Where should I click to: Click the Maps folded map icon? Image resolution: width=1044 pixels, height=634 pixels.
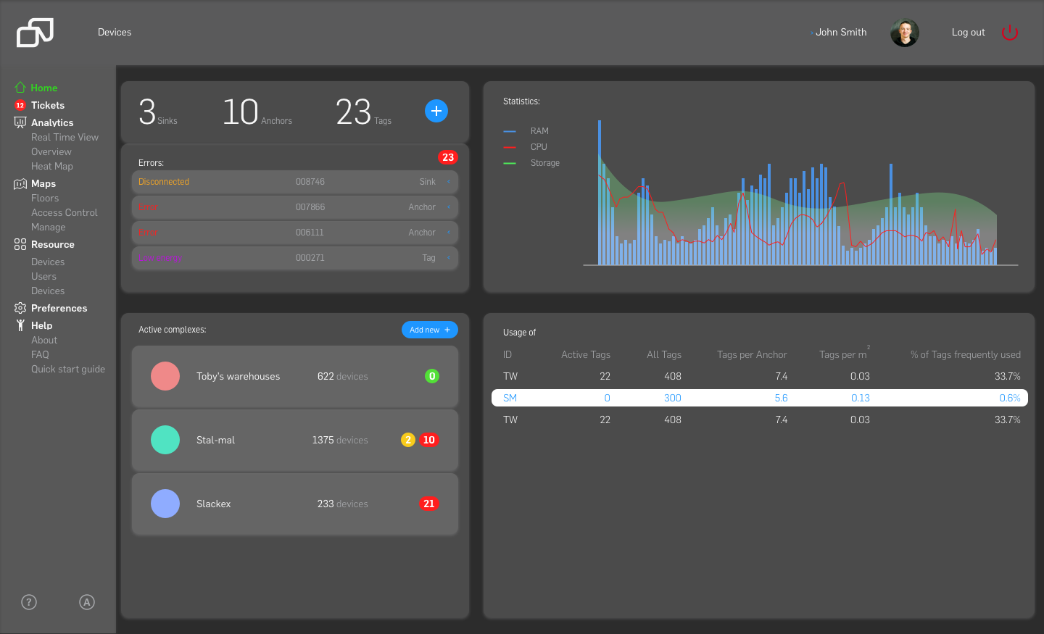(x=20, y=184)
